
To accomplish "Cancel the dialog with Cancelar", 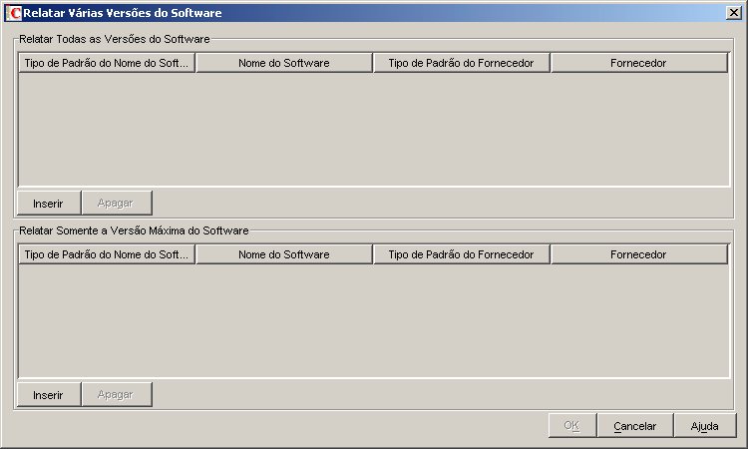I will [635, 426].
